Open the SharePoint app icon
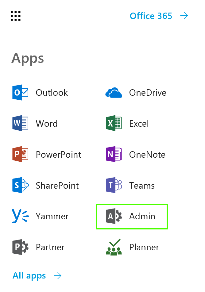Viewport: 205px width, 292px height. point(20,185)
